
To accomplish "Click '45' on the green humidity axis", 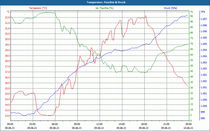I will [192, 71].
